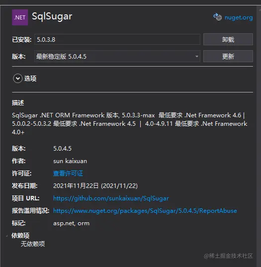
Task: Click the vertical scrollbar on the right
Action: [x=259, y=136]
